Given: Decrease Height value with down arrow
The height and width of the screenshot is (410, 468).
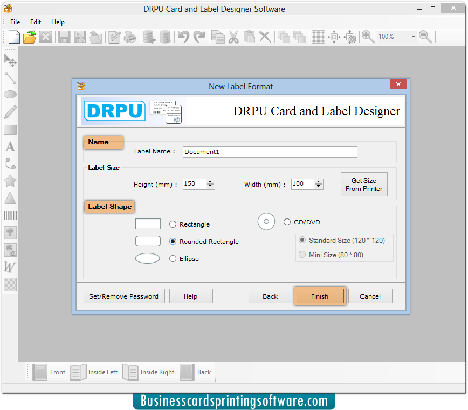Looking at the screenshot, I should coord(210,186).
